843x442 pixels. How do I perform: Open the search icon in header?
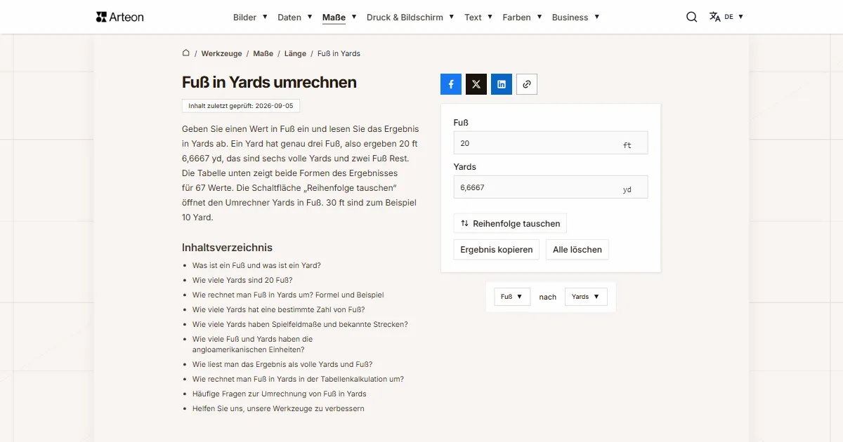coord(692,17)
